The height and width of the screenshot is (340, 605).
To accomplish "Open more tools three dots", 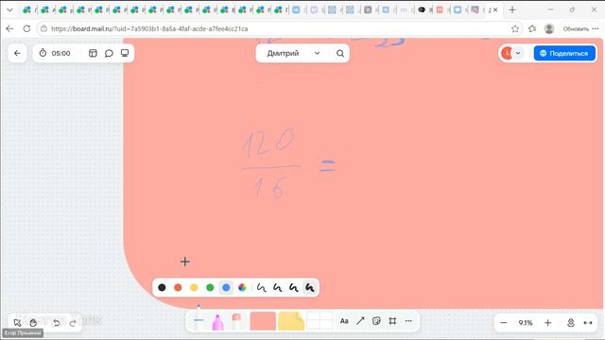I will pyautogui.click(x=408, y=321).
